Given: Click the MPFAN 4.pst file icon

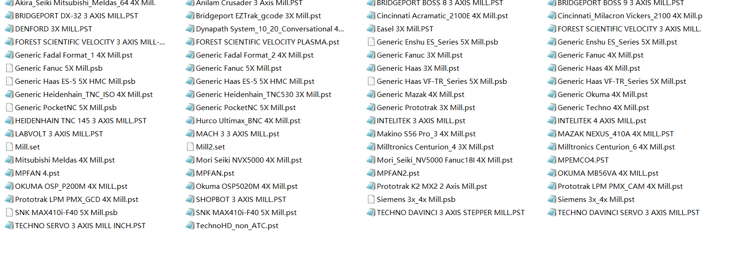Looking at the screenshot, I should tap(9, 173).
